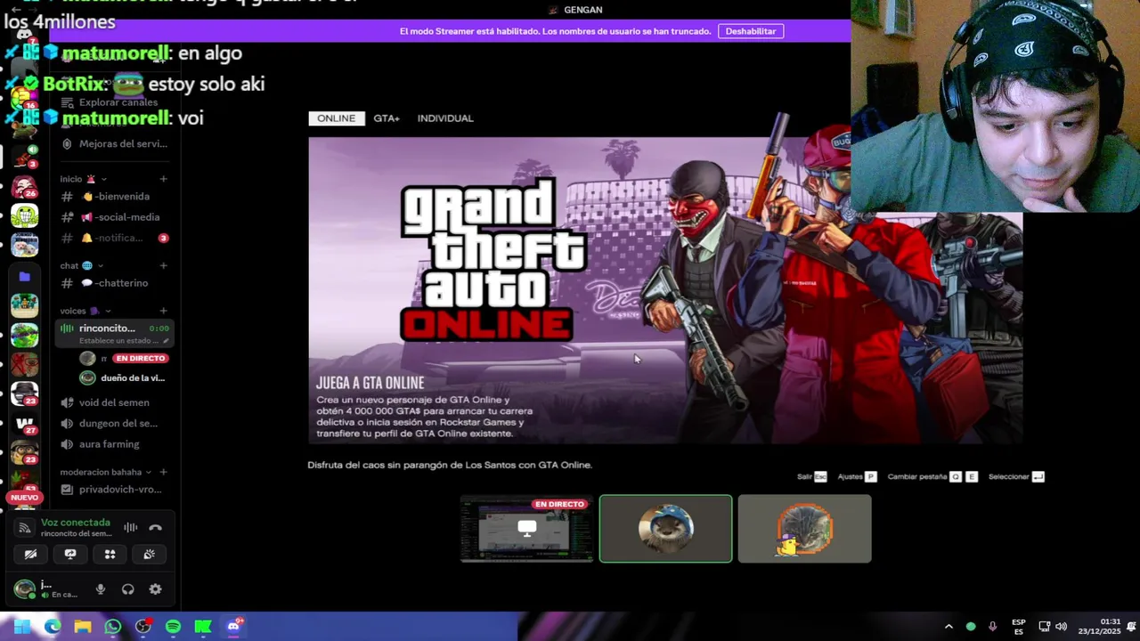Screen dimensions: 1140x641
Task: Open OBS Studio from taskbar
Action: tap(143, 627)
